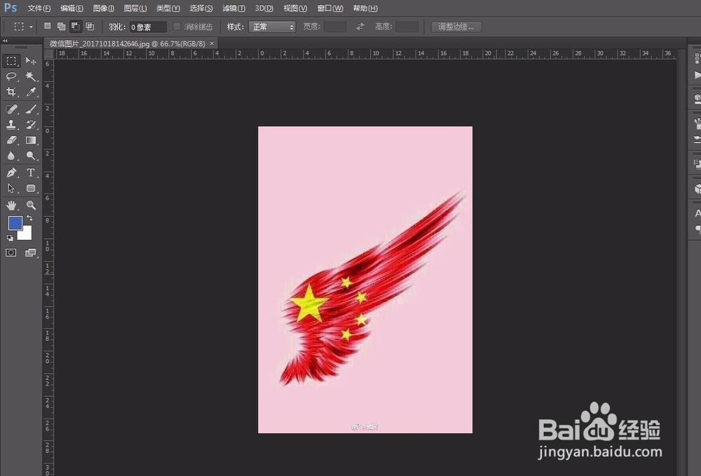Open the blue foreground color picker
This screenshot has height=476, width=701.
tap(15, 223)
